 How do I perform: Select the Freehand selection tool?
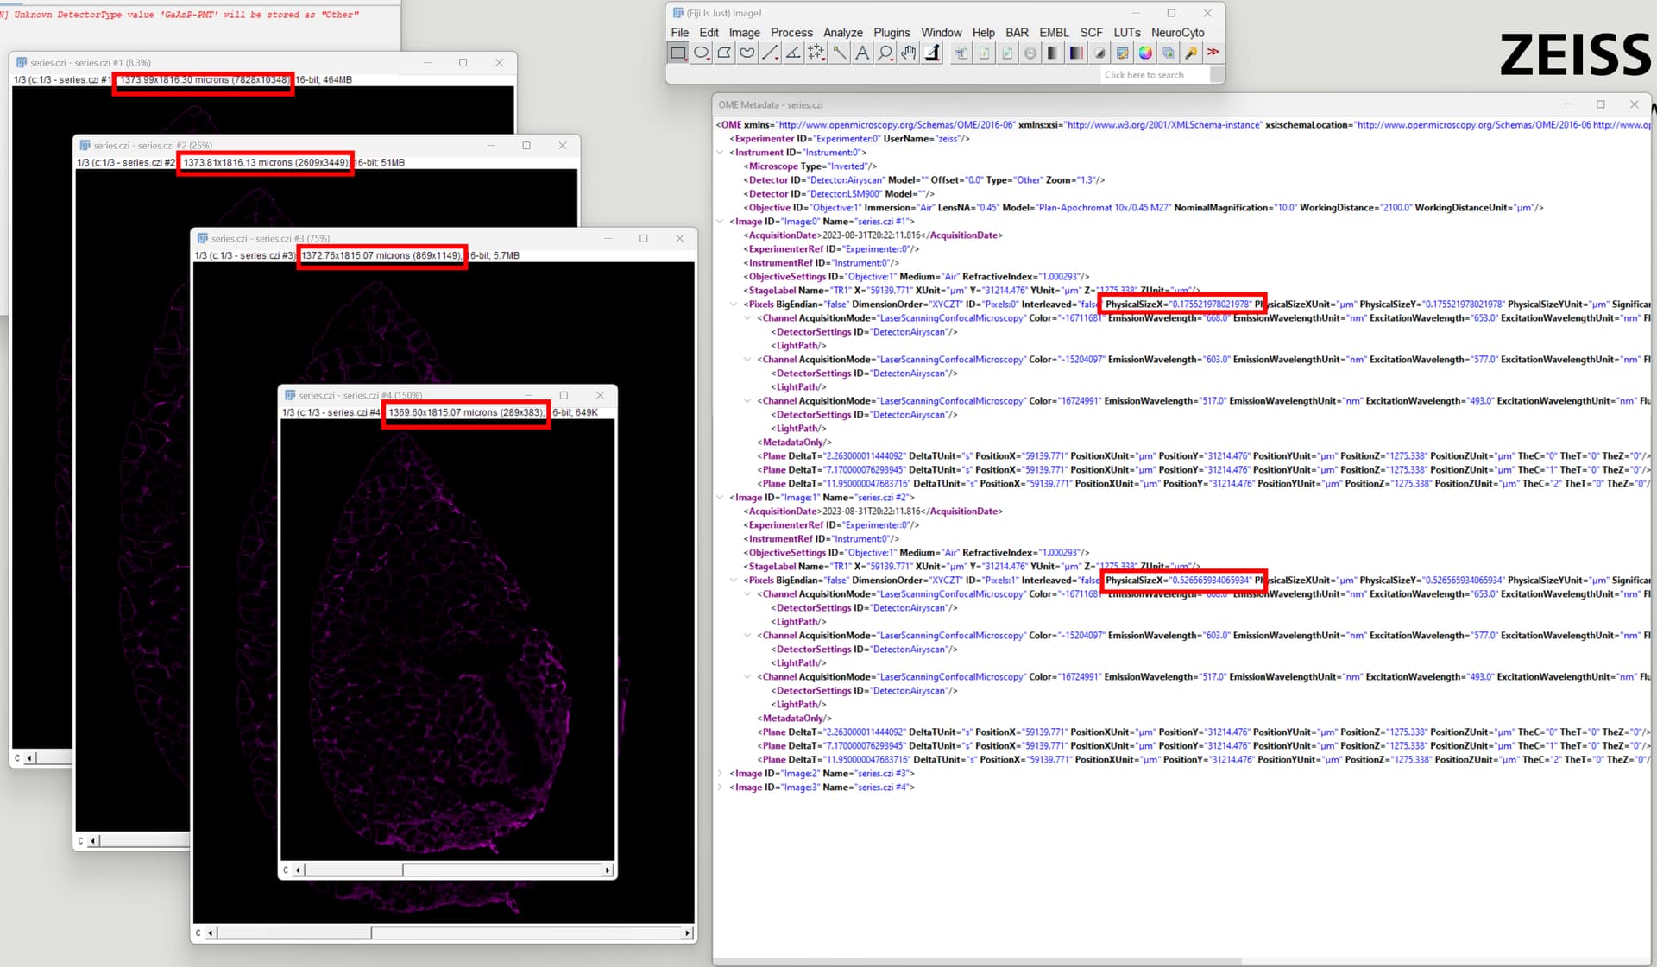pyautogui.click(x=747, y=53)
